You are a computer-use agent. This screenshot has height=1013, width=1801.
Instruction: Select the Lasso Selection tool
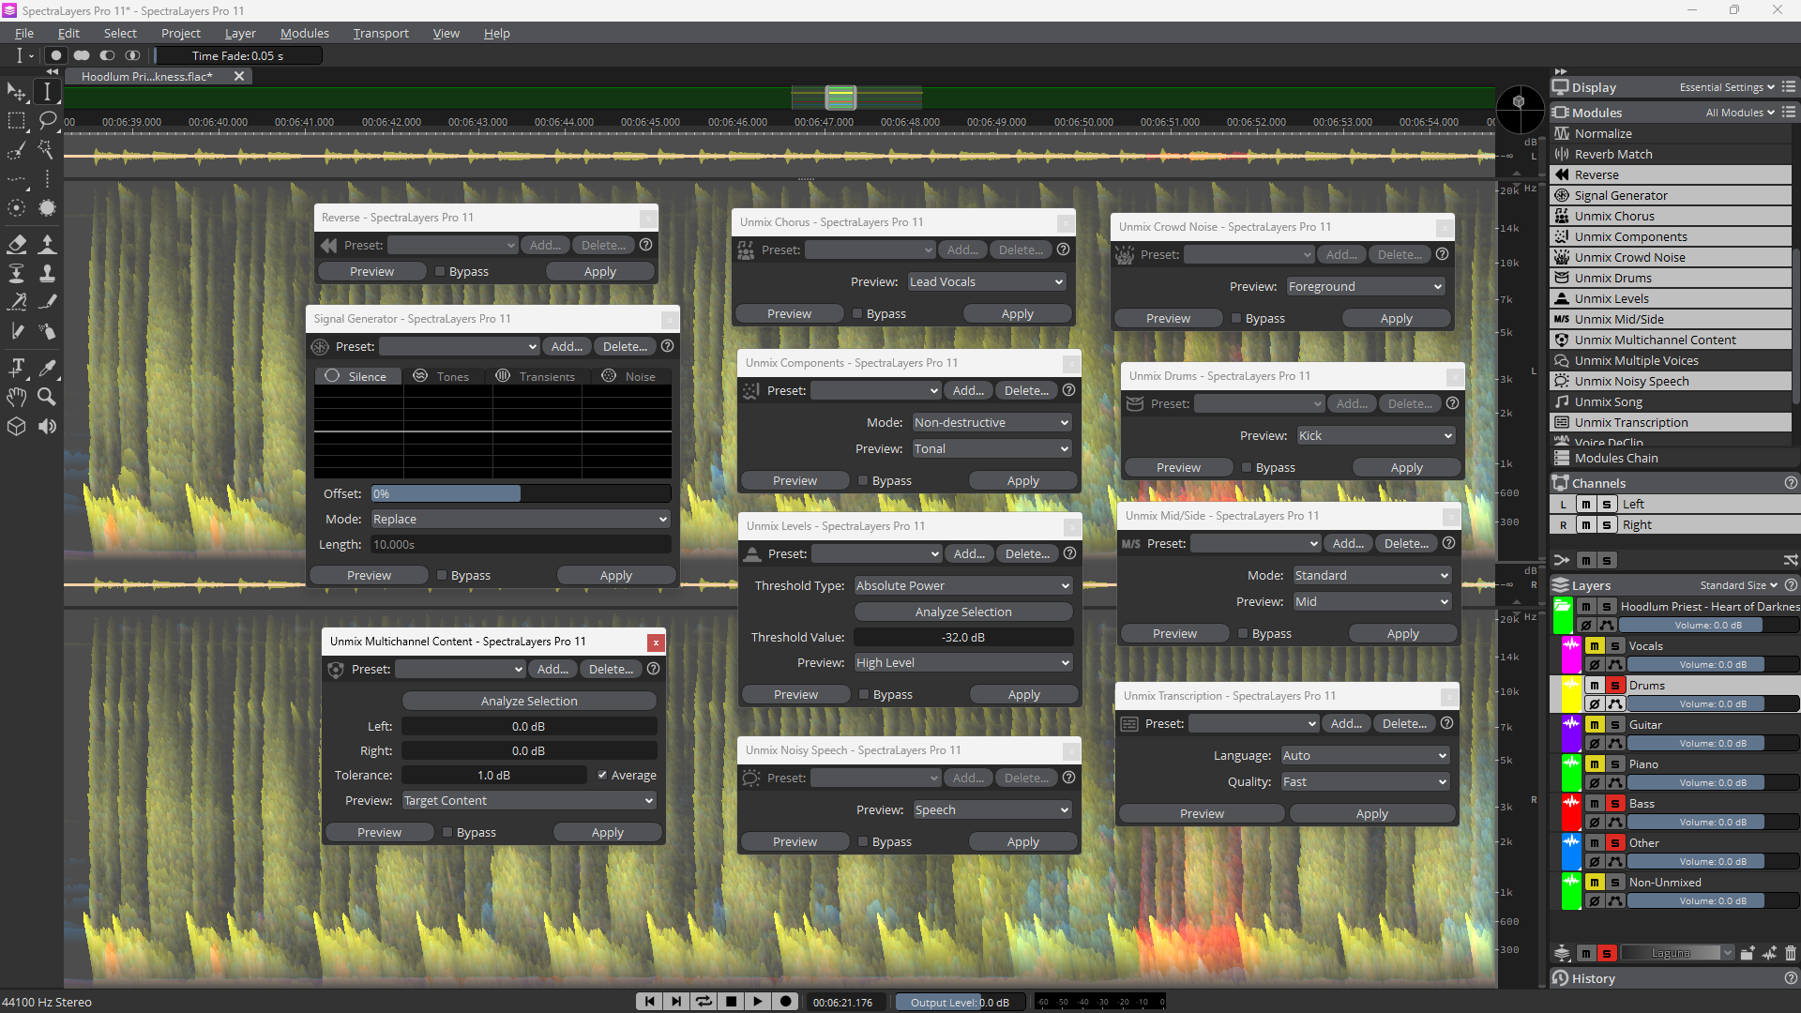click(x=47, y=121)
